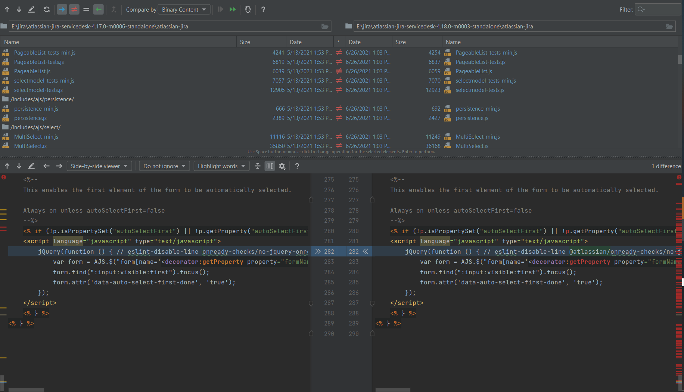
Task: Click the left arrow in diff toolbar
Action: point(46,166)
